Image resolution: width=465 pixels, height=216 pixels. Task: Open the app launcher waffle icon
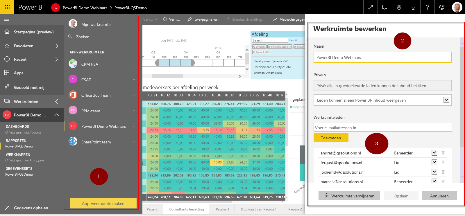coord(7,7)
